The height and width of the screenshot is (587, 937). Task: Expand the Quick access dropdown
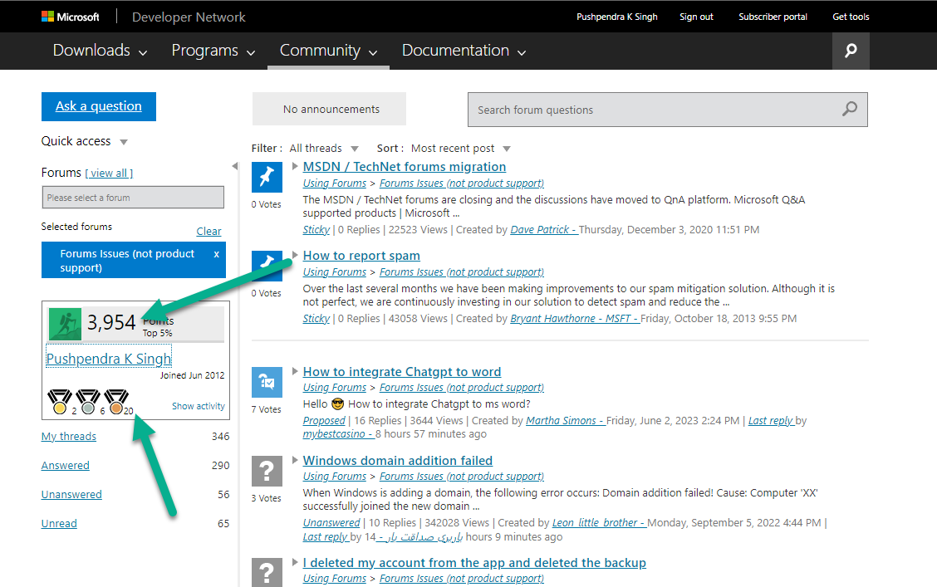pos(124,142)
